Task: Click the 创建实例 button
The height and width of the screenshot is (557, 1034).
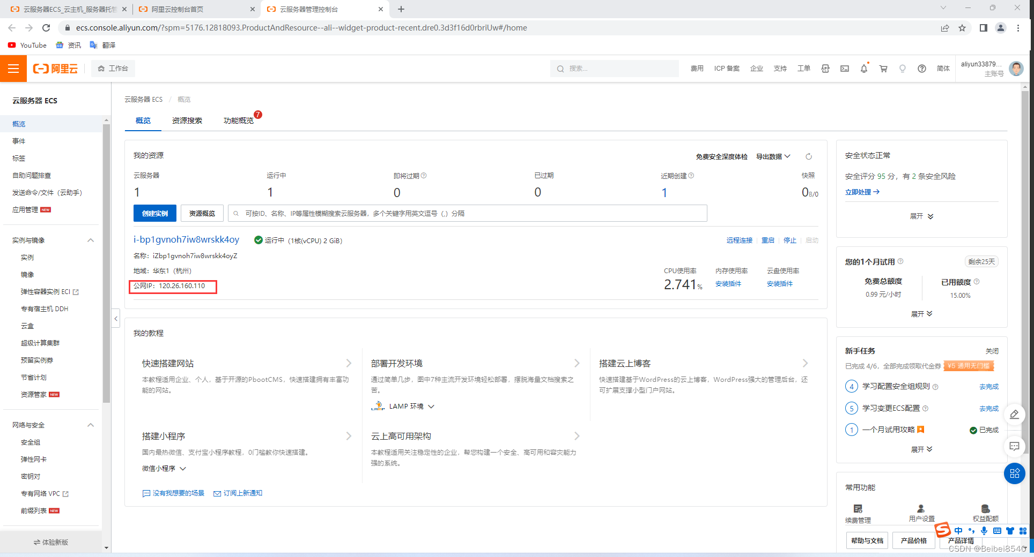Action: tap(155, 213)
